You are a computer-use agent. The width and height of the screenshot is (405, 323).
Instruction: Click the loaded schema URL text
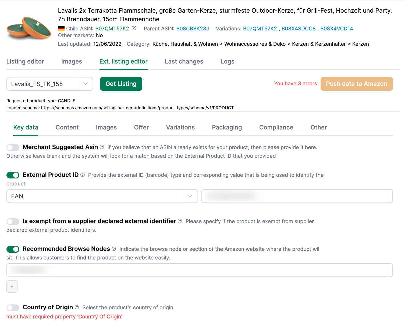tap(137, 108)
